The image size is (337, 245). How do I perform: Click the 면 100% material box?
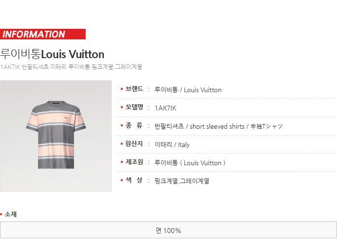coord(168,230)
